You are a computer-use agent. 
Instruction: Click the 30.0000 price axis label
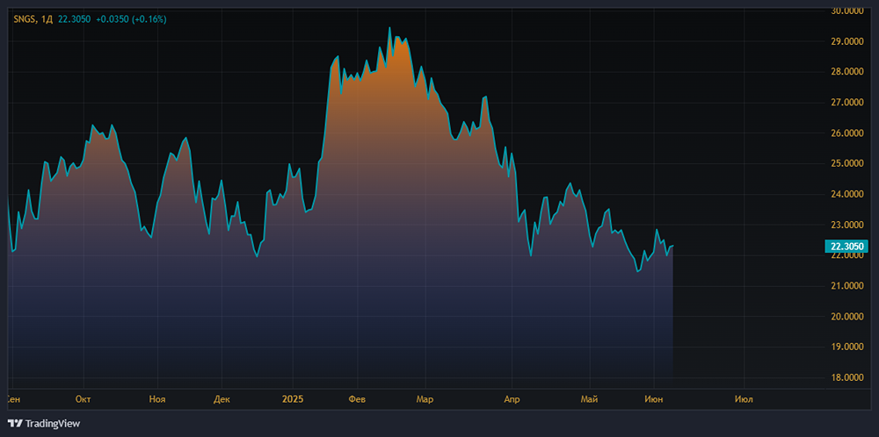[x=847, y=11]
